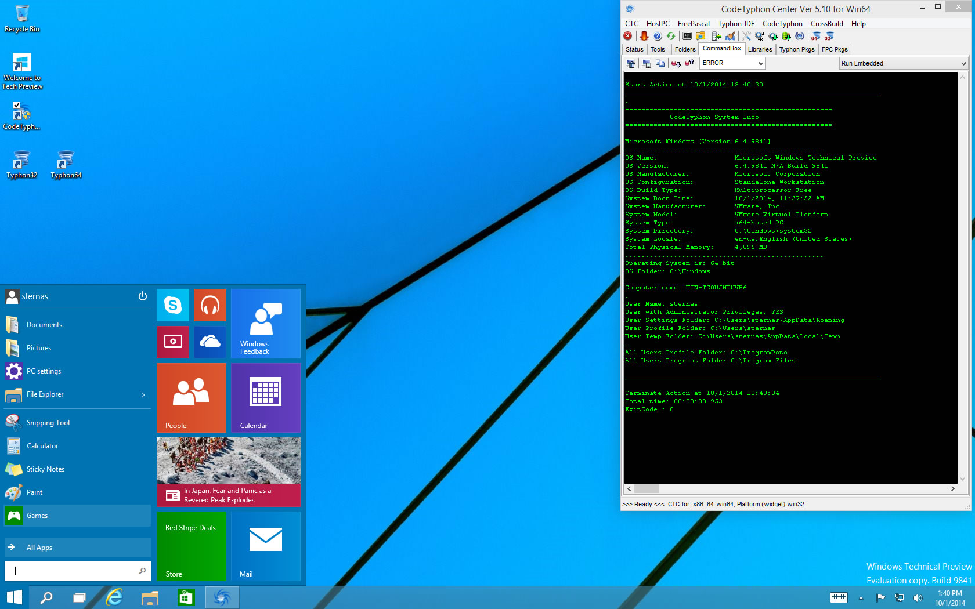The width and height of the screenshot is (975, 609).
Task: Open the Skype tile in Start menu
Action: click(x=173, y=305)
